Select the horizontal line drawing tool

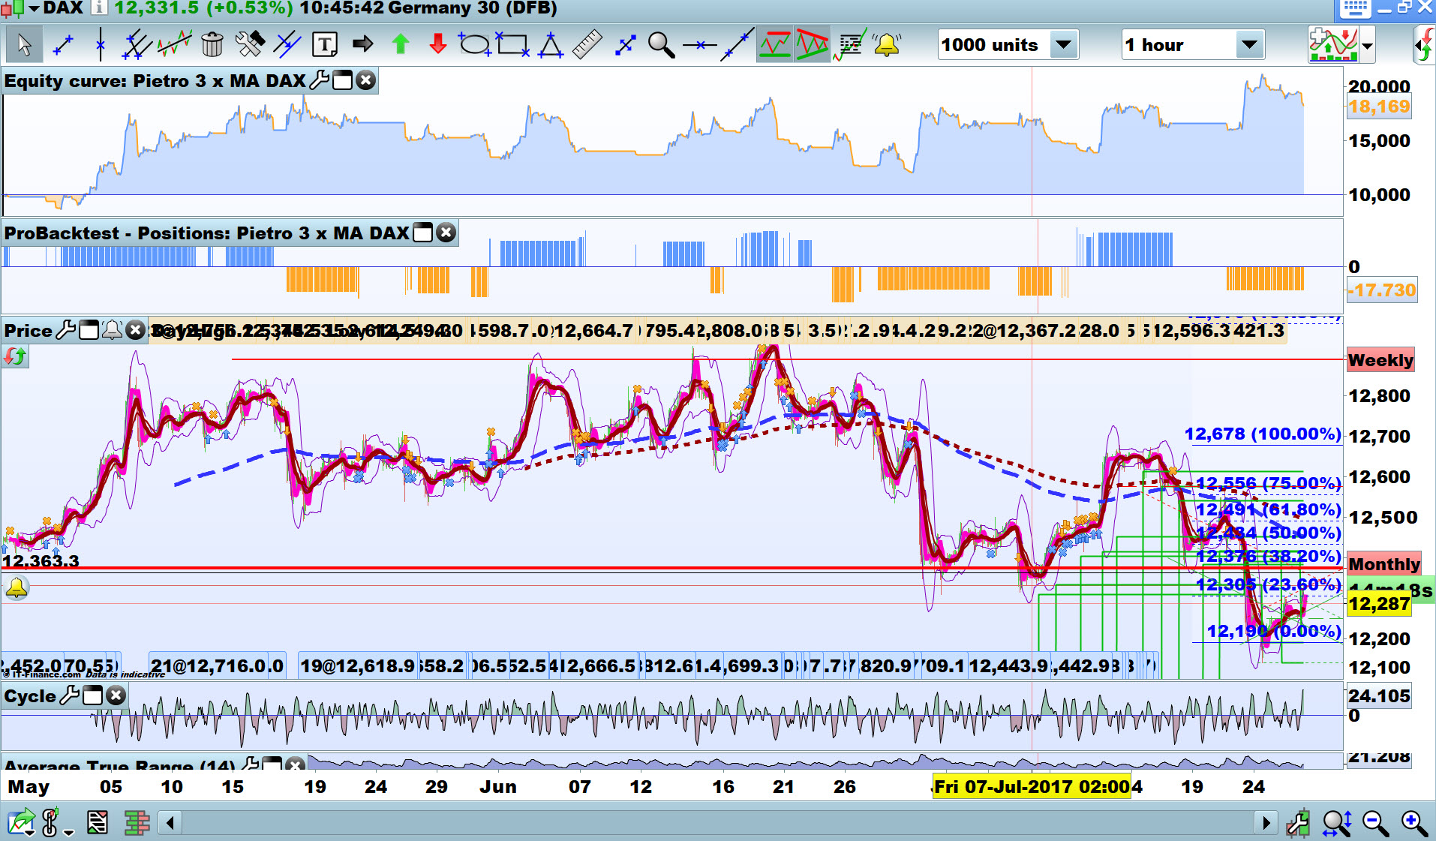700,45
